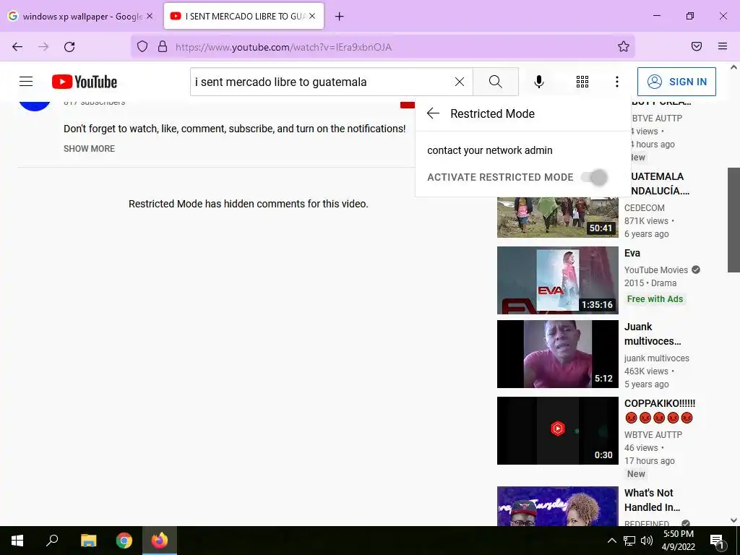Image resolution: width=740 pixels, height=555 pixels.
Task: Open the YouTube hamburger guide menu
Action: pyautogui.click(x=26, y=82)
